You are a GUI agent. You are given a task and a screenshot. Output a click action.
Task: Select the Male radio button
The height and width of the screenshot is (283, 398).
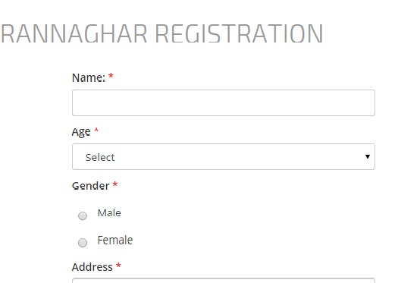click(x=83, y=215)
